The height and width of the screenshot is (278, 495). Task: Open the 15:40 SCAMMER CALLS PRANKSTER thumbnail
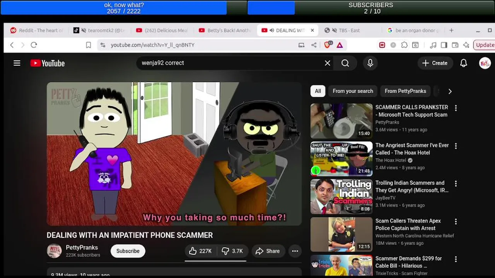(x=341, y=121)
